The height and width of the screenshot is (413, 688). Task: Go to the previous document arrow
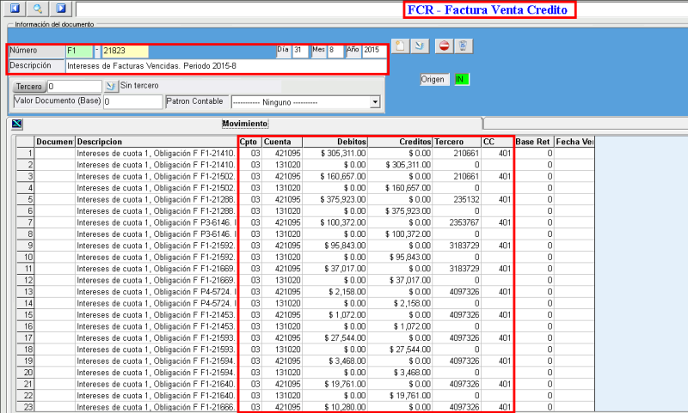15,9
